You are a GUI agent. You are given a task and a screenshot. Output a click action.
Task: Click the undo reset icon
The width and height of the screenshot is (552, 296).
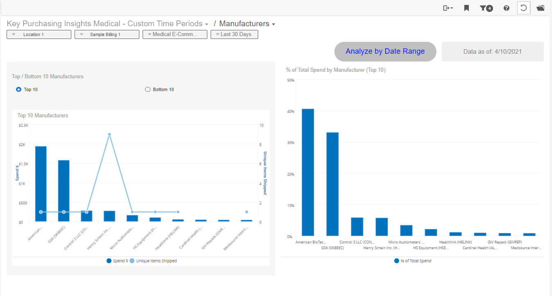[x=523, y=8]
